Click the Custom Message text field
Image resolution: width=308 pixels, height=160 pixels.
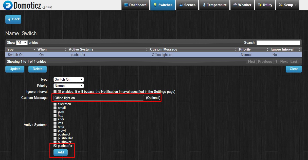pos(99,98)
